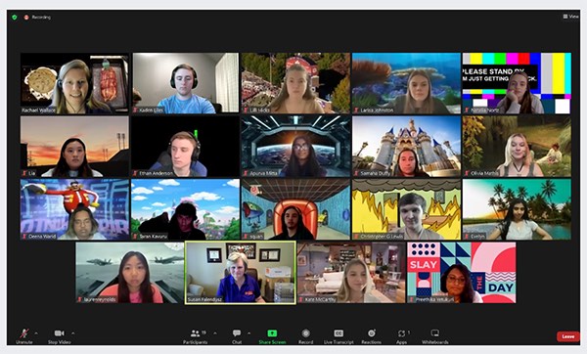Viewport: 587px width, 354px height.
Task: Expand the arrow beside Participants
Action: point(215,333)
